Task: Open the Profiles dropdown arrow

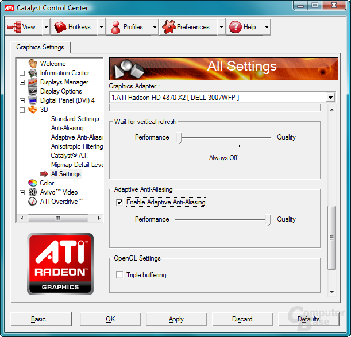Action: [155, 27]
